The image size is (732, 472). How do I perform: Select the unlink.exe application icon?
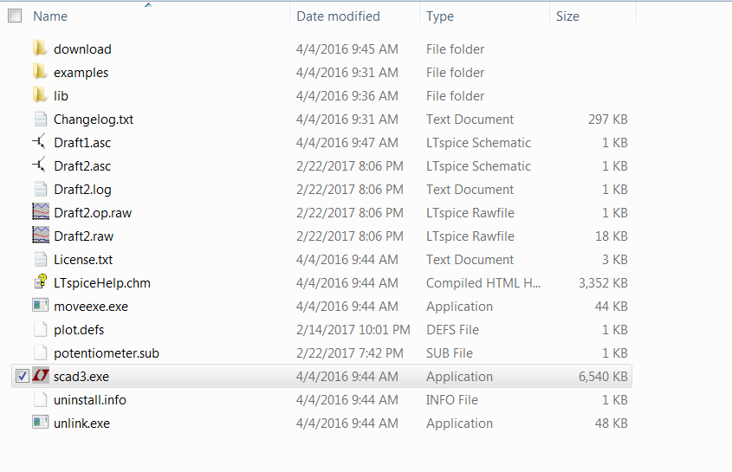40,423
